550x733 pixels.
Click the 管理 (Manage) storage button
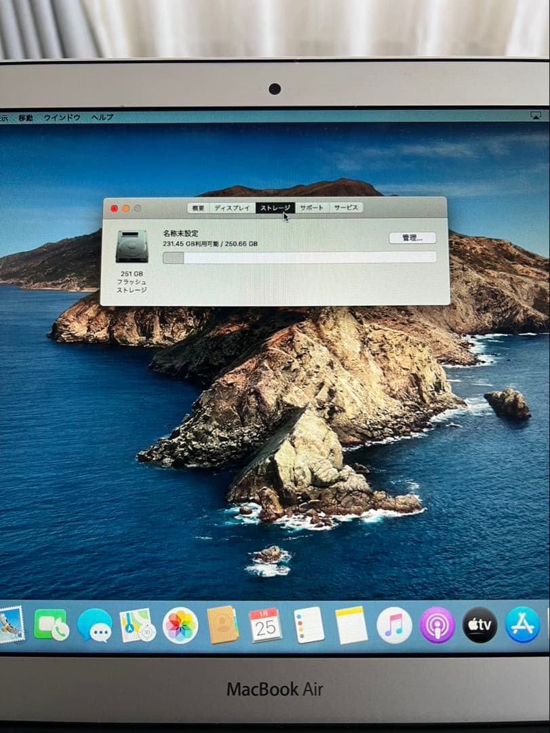[412, 238]
